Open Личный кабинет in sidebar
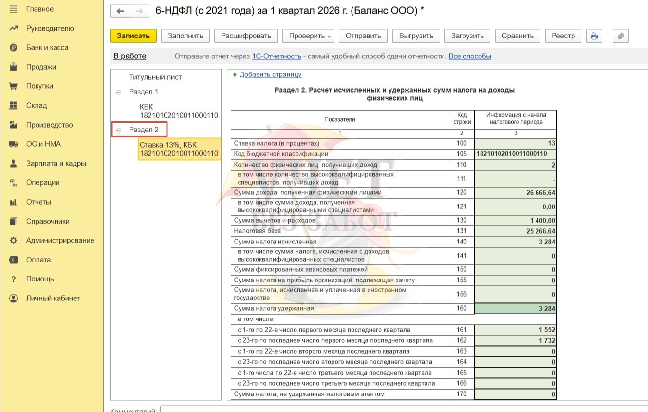Viewport: 648px width, 412px height. (x=53, y=298)
